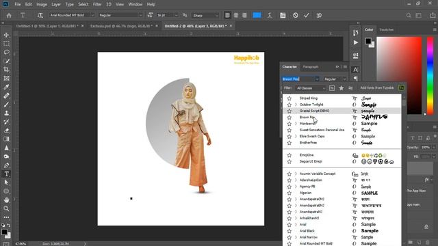Center text in options bar
Viewport: 438px width, 246px height.
[x=236, y=15]
